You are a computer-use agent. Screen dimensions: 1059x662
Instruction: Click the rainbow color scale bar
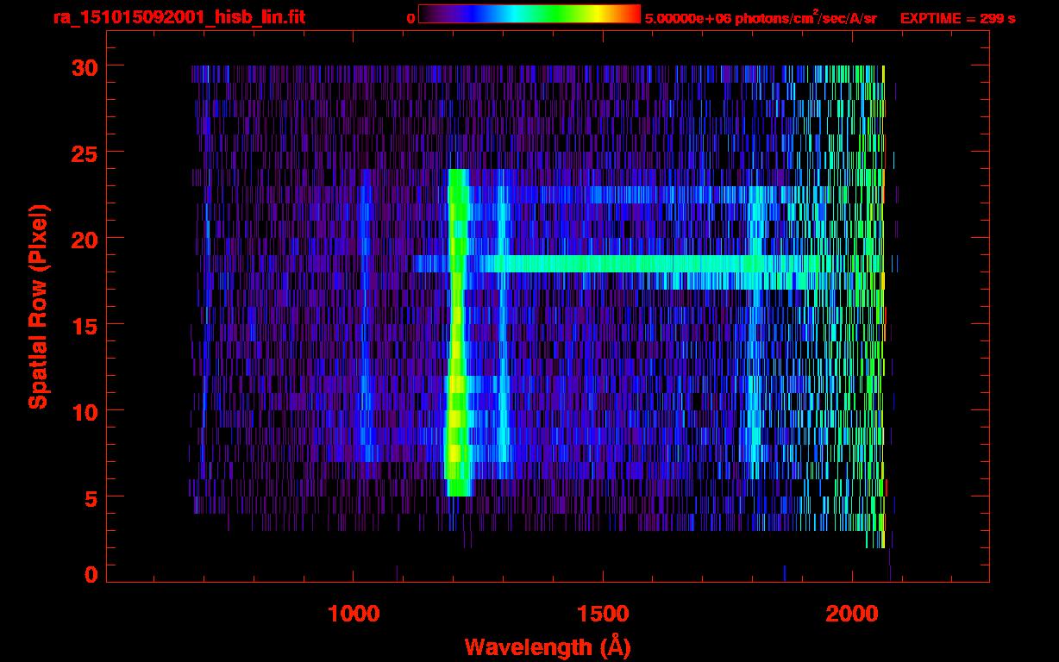click(529, 15)
